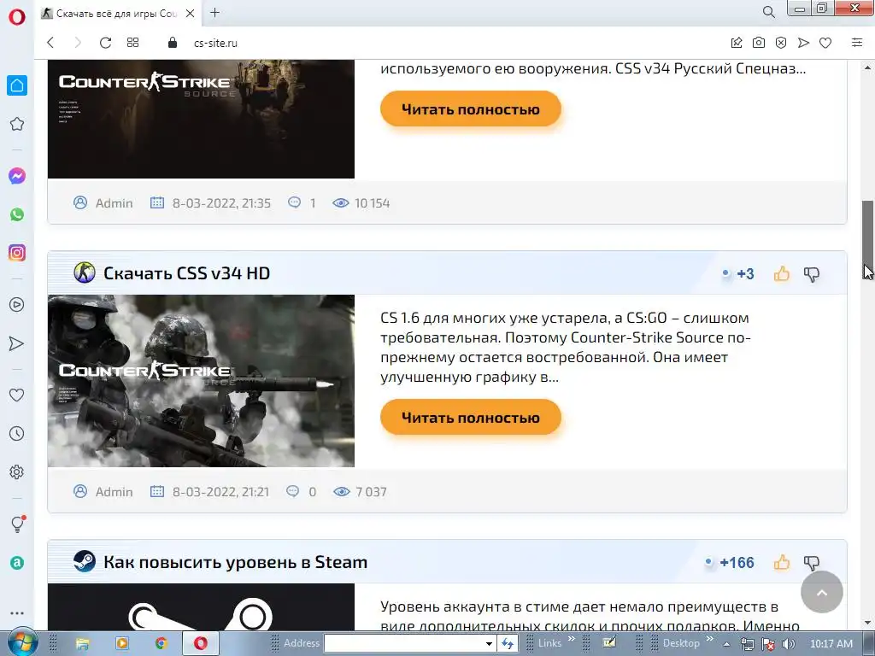
Task: Open the Windows Start menu
Action: click(x=21, y=642)
